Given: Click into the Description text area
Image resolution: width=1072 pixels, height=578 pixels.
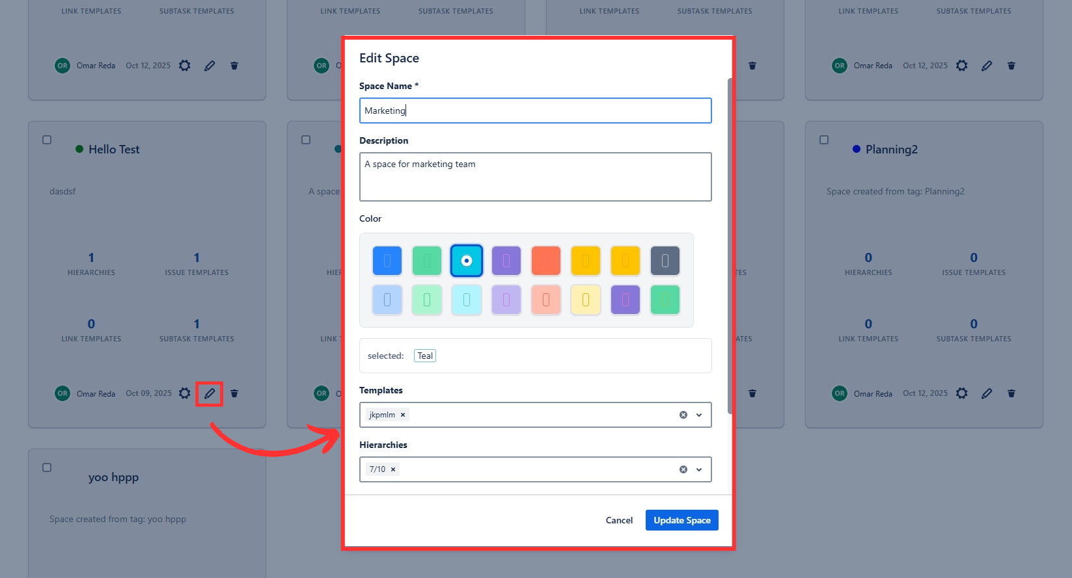Looking at the screenshot, I should coord(535,177).
